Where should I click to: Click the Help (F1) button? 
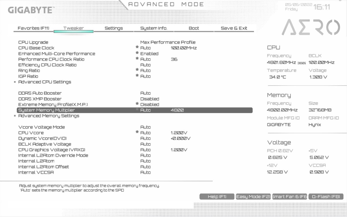tap(217, 197)
